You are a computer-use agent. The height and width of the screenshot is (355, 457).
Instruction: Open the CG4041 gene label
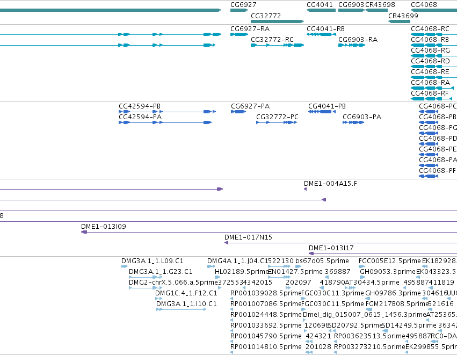pyautogui.click(x=320, y=5)
